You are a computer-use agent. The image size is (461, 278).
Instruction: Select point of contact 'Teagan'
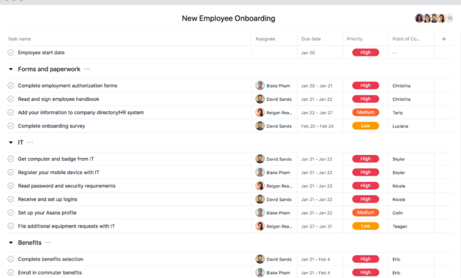(x=400, y=226)
